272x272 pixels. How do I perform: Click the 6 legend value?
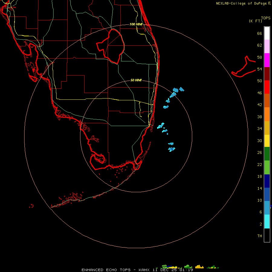click(261, 212)
